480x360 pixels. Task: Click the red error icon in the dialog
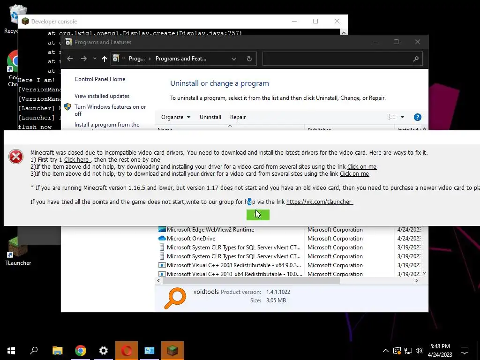(16, 157)
